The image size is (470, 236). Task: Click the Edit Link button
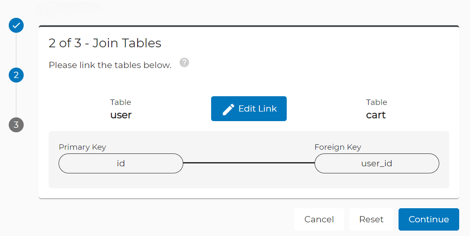pyautogui.click(x=249, y=109)
